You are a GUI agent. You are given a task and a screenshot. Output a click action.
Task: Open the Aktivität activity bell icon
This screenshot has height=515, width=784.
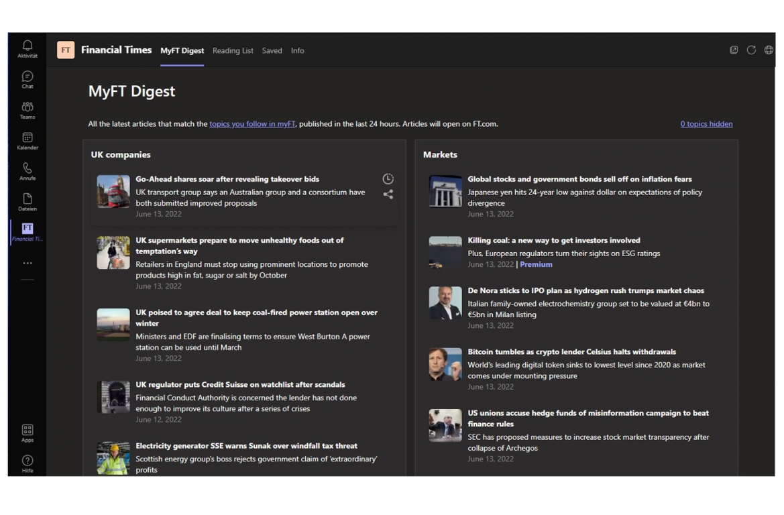pos(27,49)
